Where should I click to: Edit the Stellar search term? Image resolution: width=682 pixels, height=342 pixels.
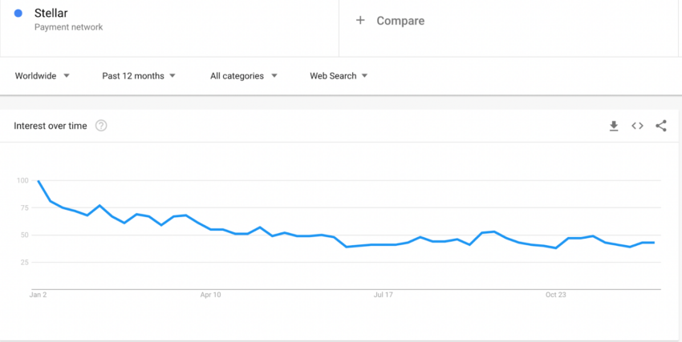pos(51,14)
